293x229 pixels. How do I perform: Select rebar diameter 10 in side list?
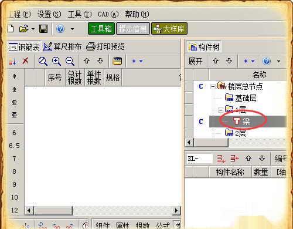click(14, 197)
